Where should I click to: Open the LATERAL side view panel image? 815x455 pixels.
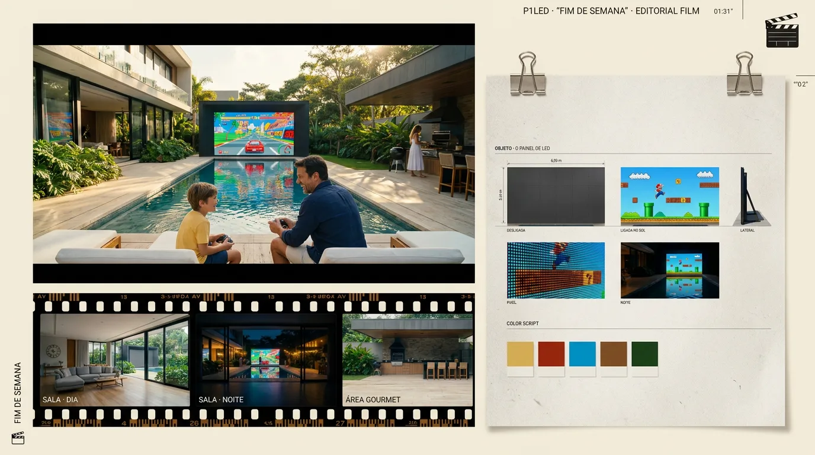point(751,196)
